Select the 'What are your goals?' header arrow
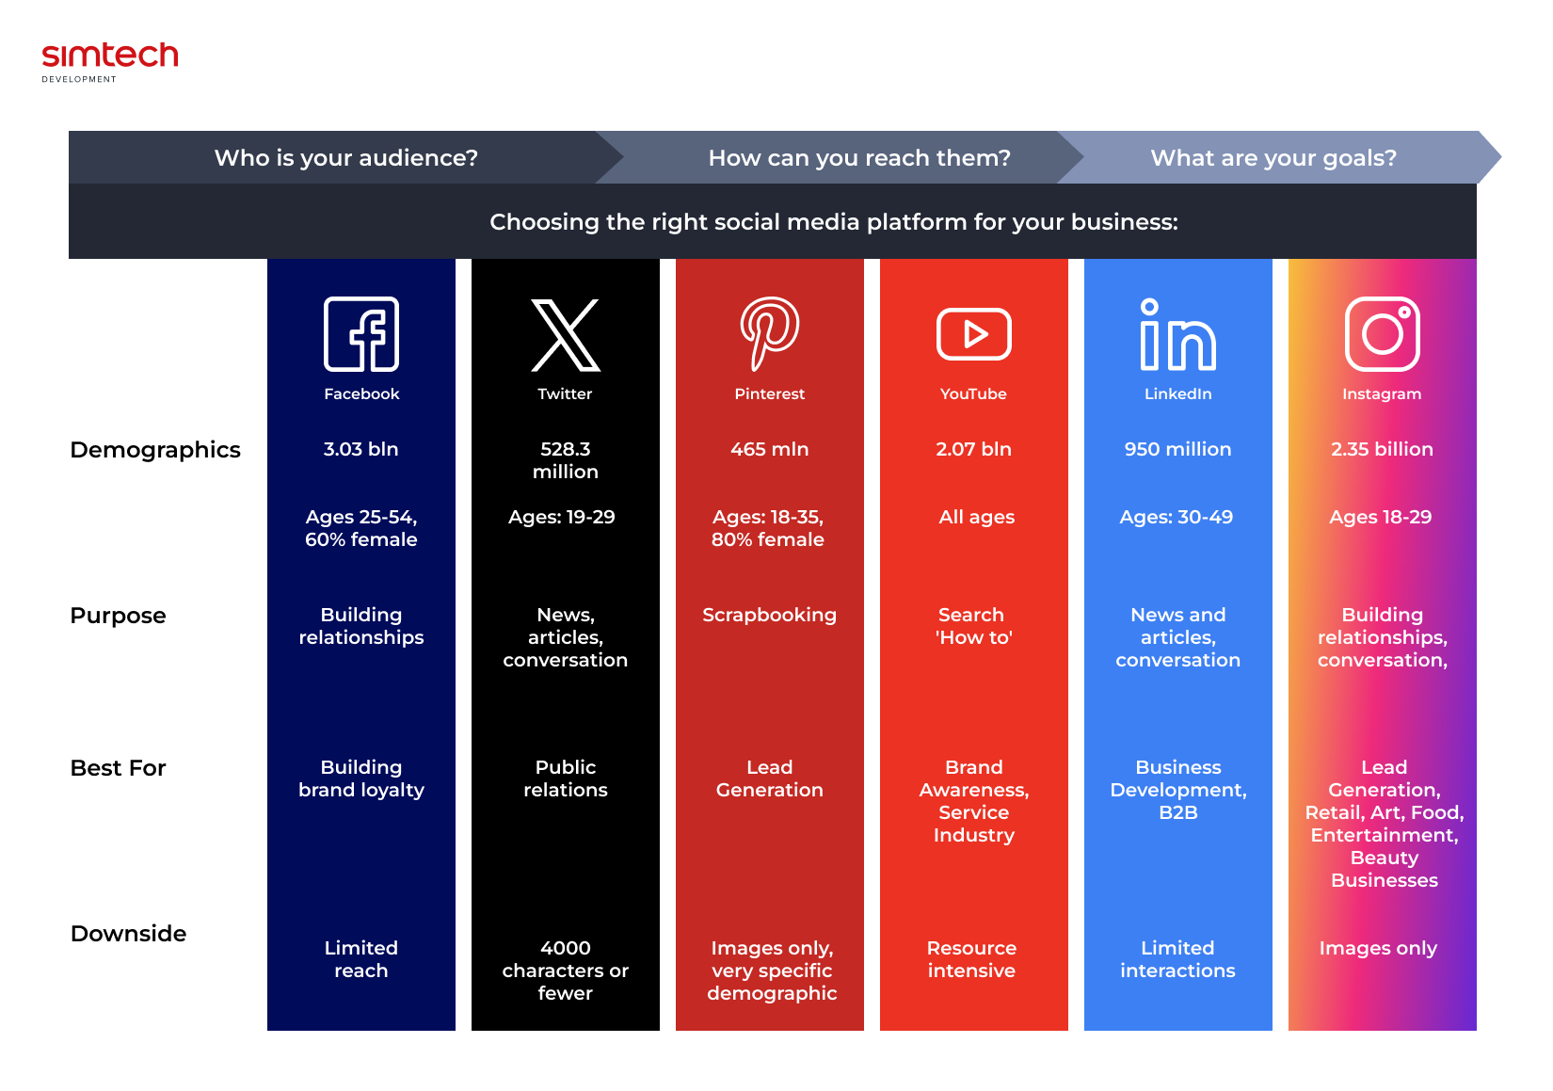 (1278, 157)
